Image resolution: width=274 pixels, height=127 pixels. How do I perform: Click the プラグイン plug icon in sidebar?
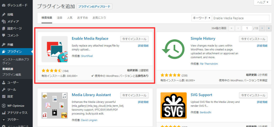pyautogui.click(x=3, y=52)
